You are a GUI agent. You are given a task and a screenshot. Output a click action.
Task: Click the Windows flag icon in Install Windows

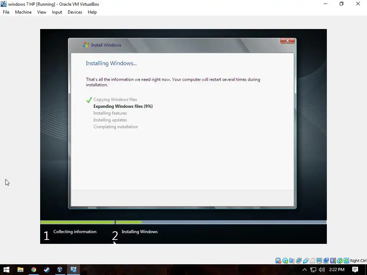86,45
